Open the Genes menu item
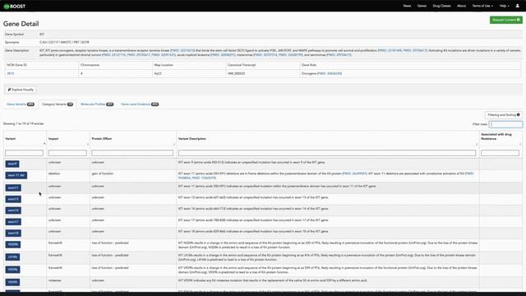 pyautogui.click(x=422, y=6)
